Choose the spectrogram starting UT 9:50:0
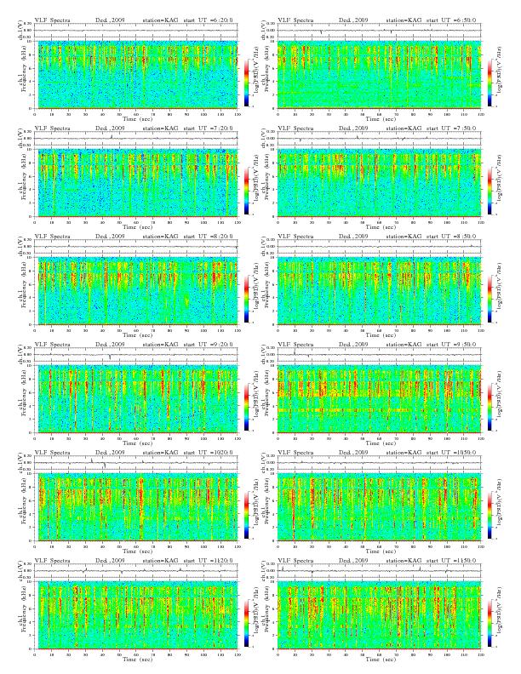 click(379, 399)
